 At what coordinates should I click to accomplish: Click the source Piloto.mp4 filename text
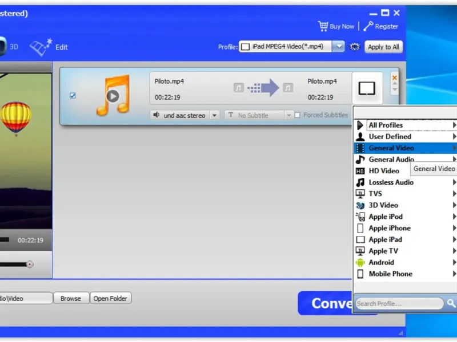(169, 81)
